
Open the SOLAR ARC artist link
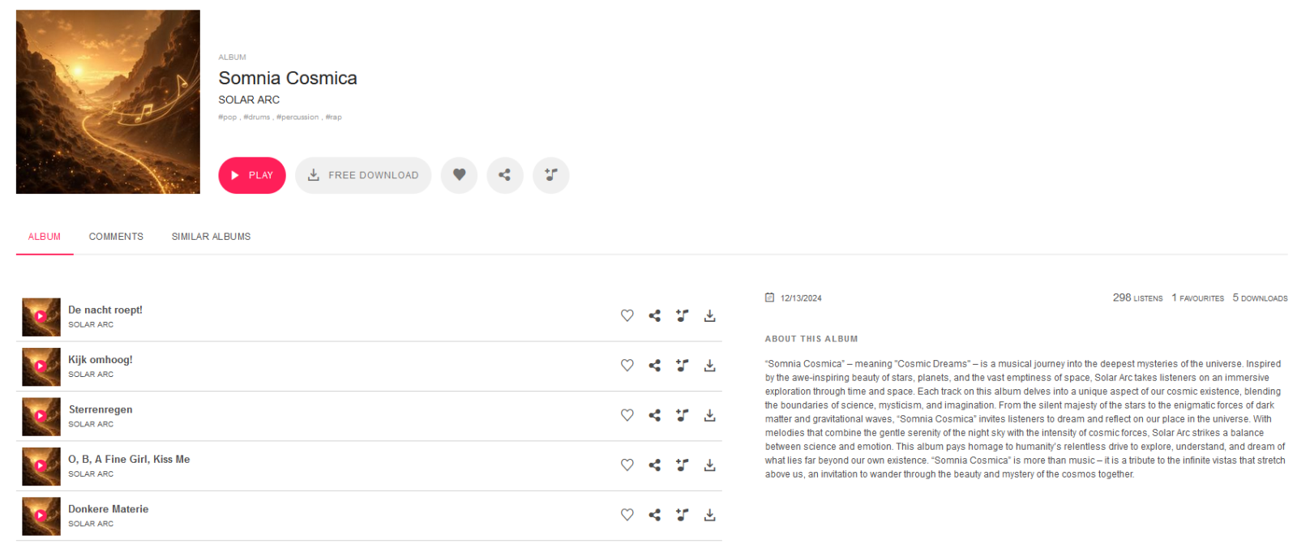tap(249, 100)
